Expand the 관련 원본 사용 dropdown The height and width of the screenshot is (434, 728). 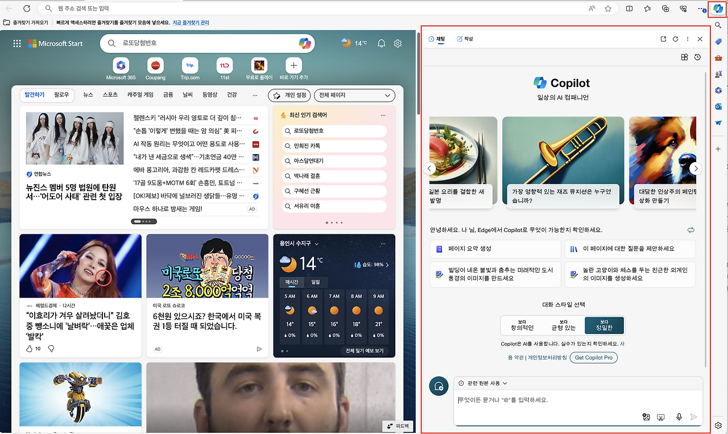pyautogui.click(x=483, y=383)
